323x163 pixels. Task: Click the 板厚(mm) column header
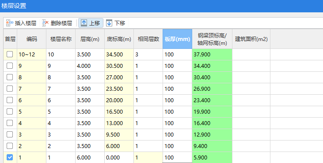point(177,39)
